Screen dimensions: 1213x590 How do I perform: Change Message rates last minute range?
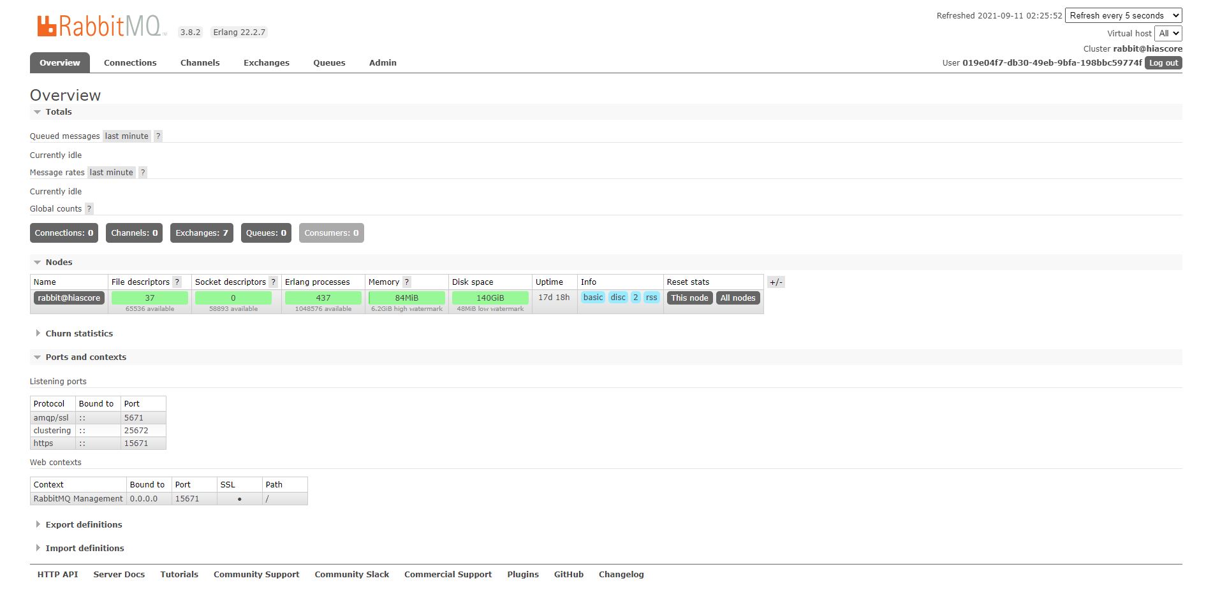[x=111, y=172]
